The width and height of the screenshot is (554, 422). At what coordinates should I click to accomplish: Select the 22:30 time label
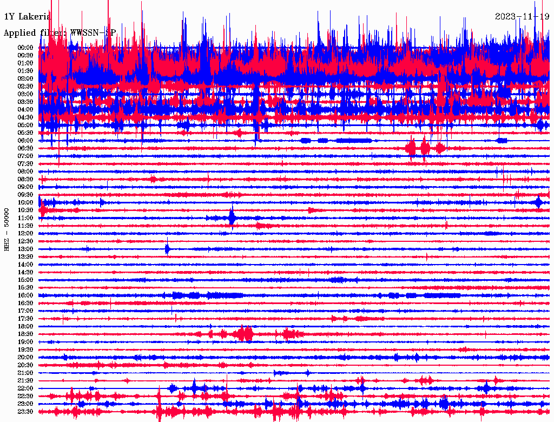point(25,397)
